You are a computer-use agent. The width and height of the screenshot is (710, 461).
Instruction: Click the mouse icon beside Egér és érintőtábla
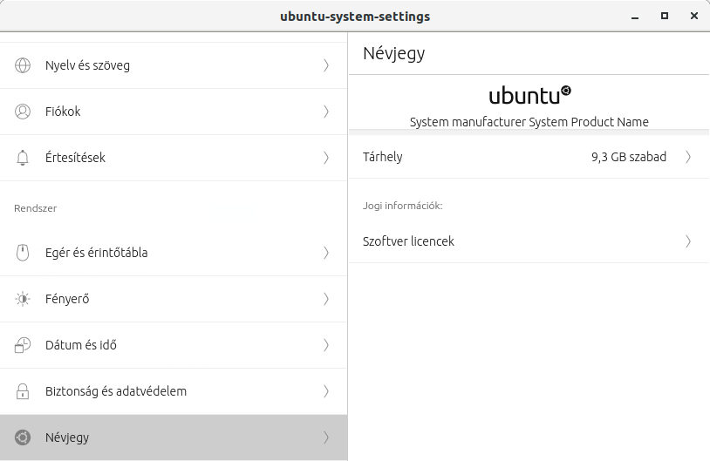pos(23,253)
